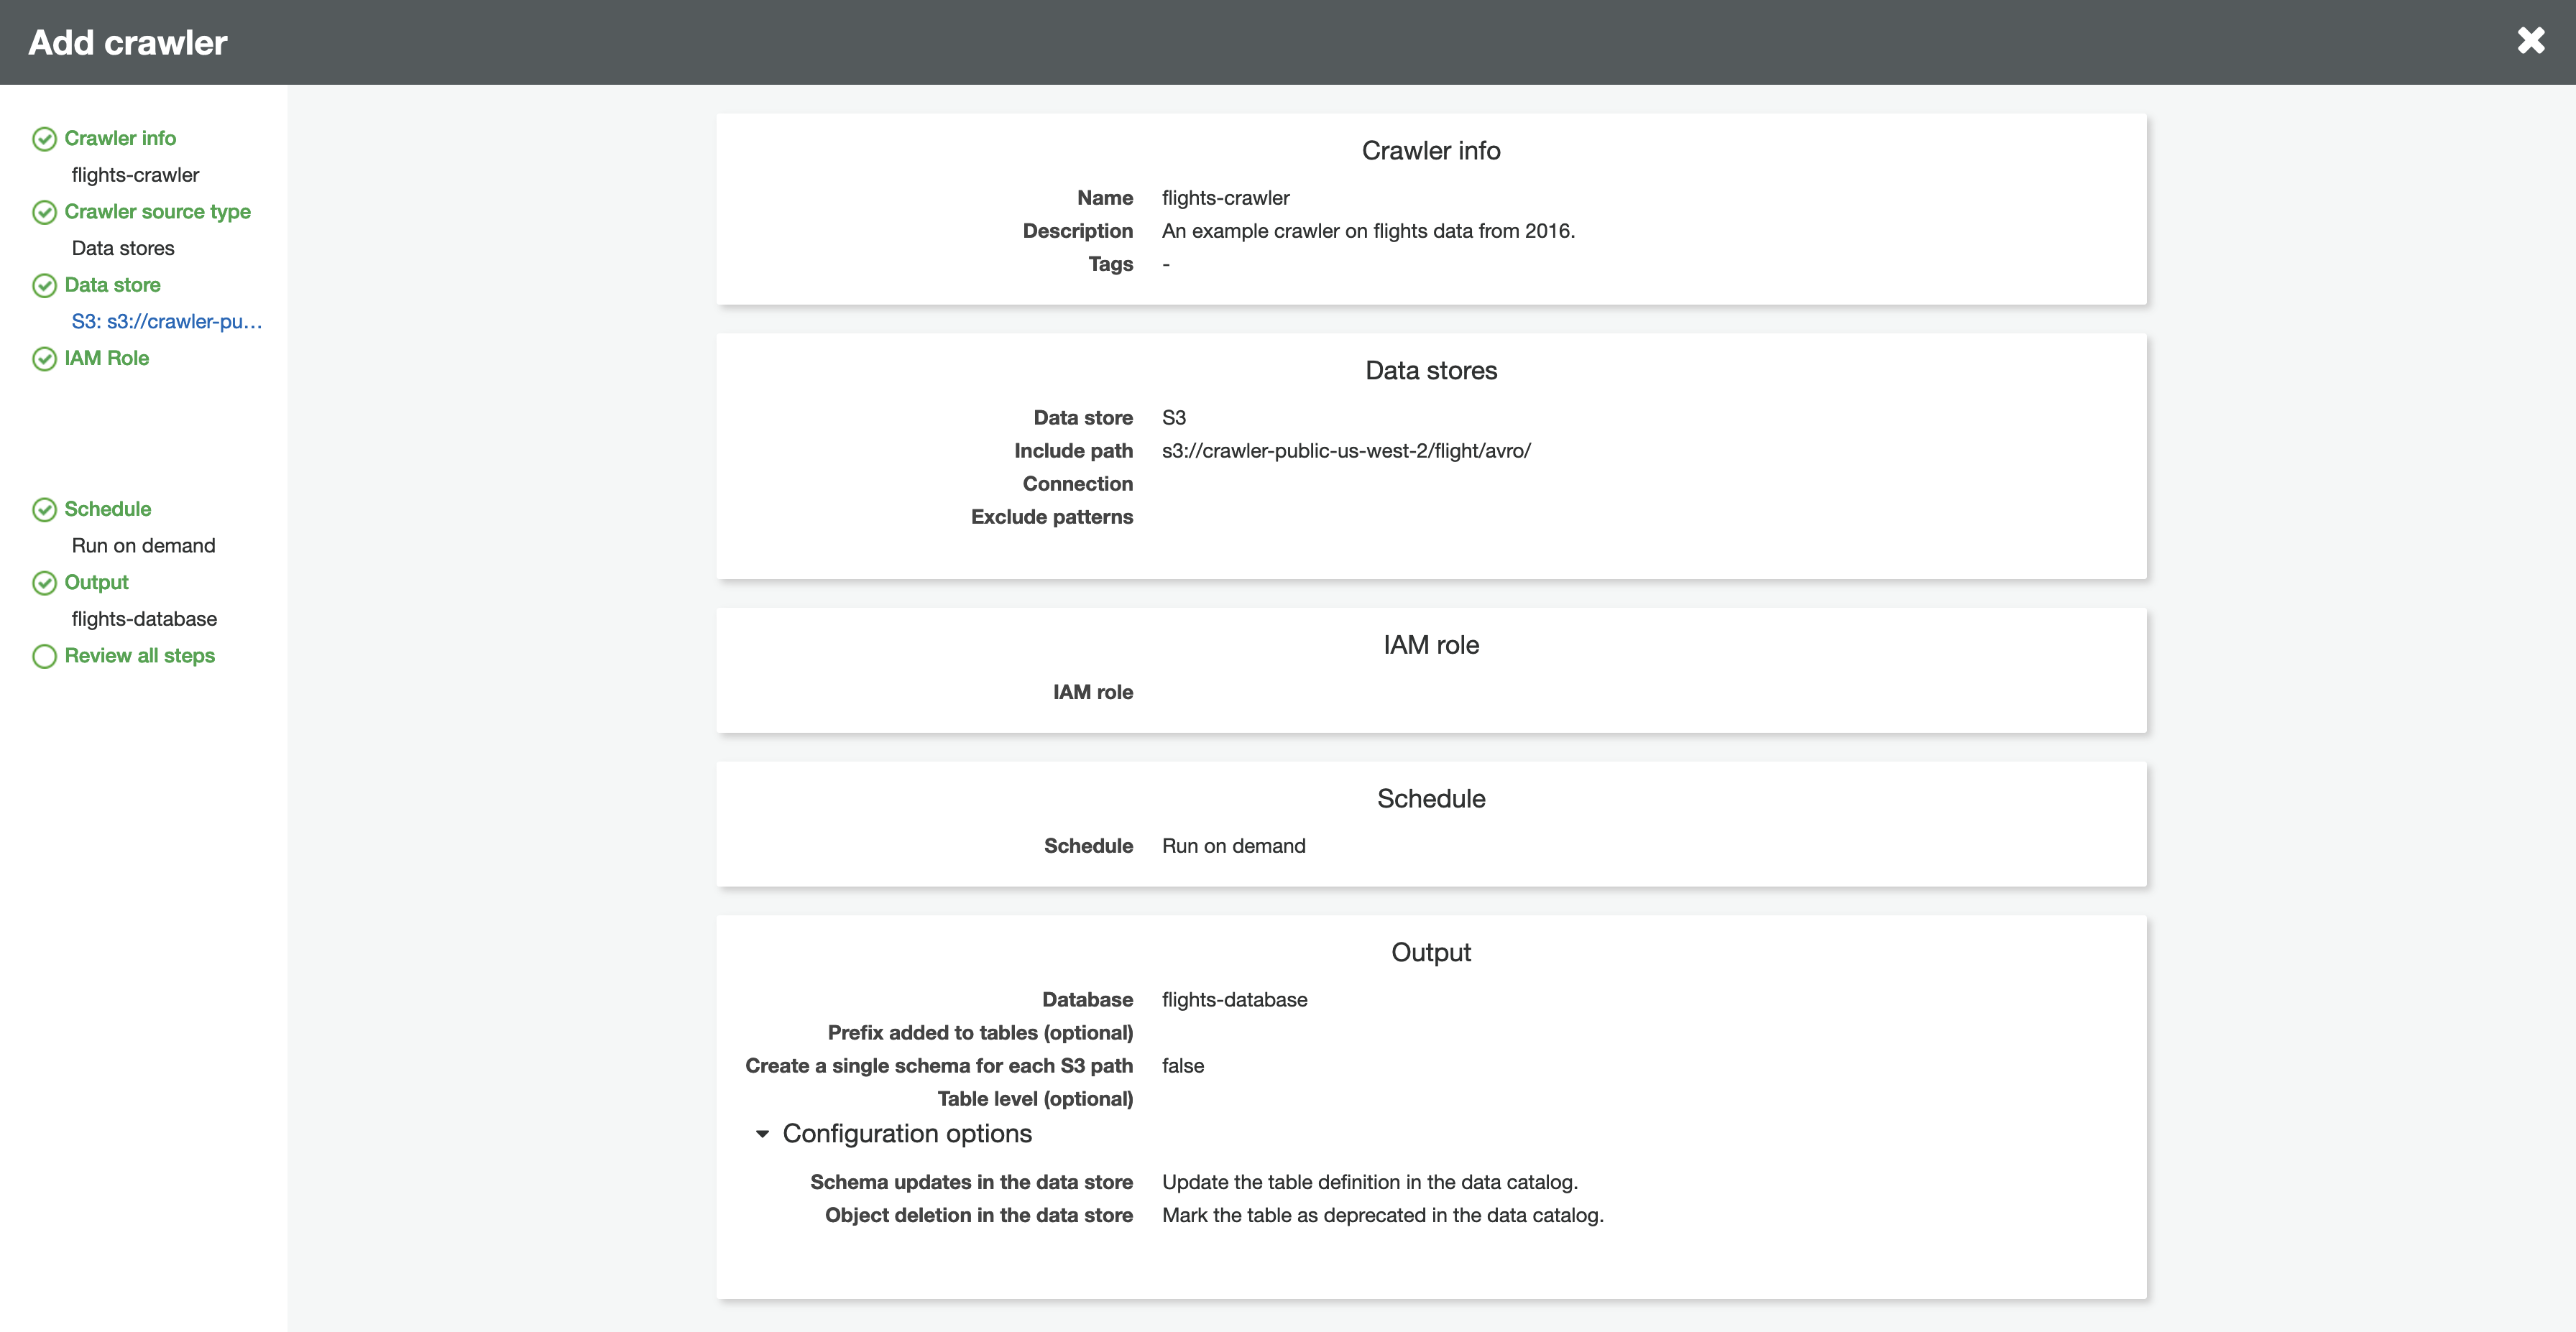
Task: Click the checkmark icon beside Output step
Action: click(44, 583)
